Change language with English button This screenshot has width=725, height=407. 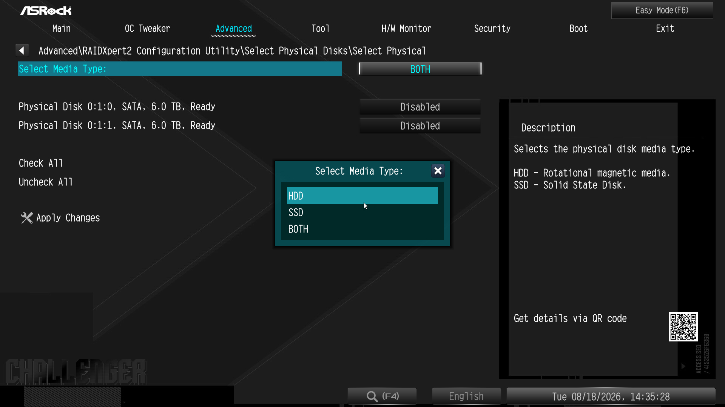point(466,396)
